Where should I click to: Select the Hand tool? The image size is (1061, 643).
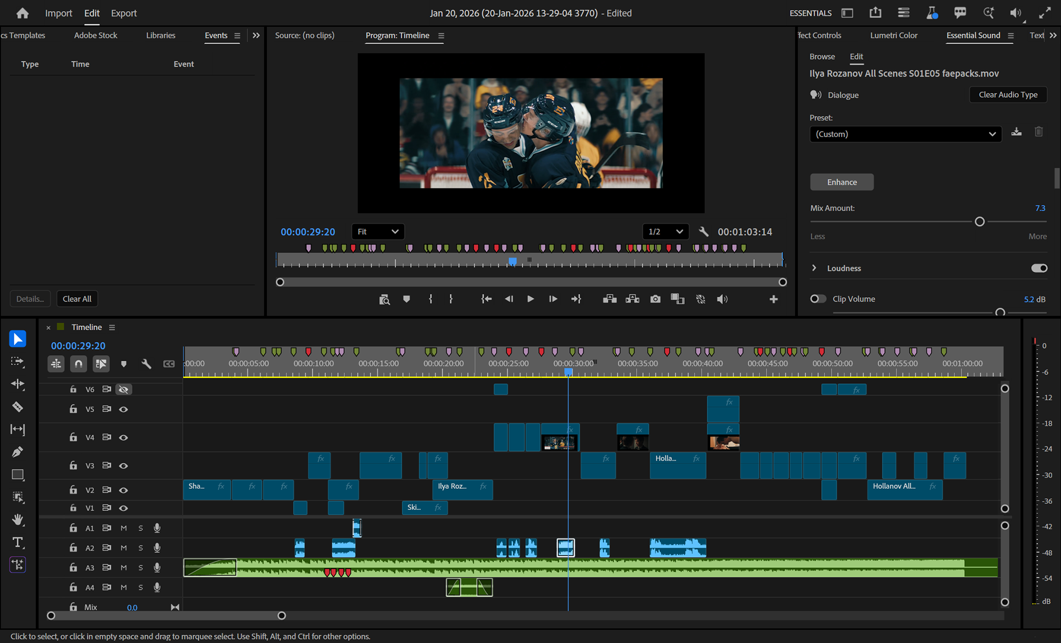18,520
